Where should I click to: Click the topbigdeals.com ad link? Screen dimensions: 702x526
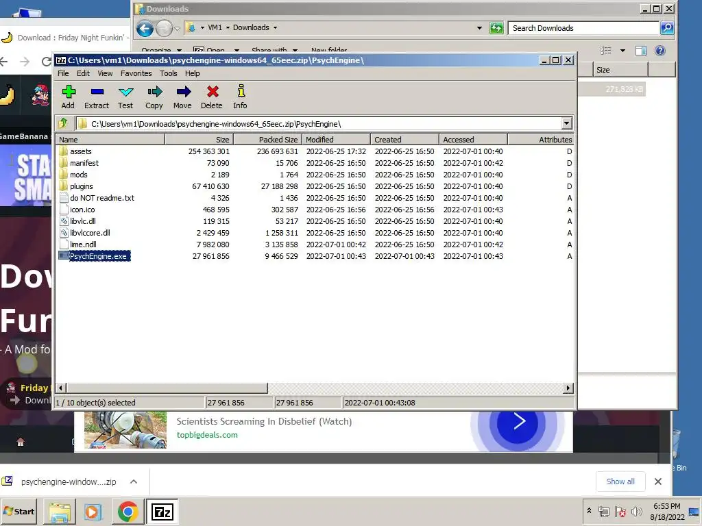[x=207, y=435]
